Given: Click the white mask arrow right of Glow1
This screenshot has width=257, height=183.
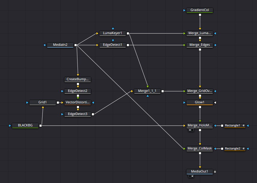Looking at the screenshot, I should 215,102.
